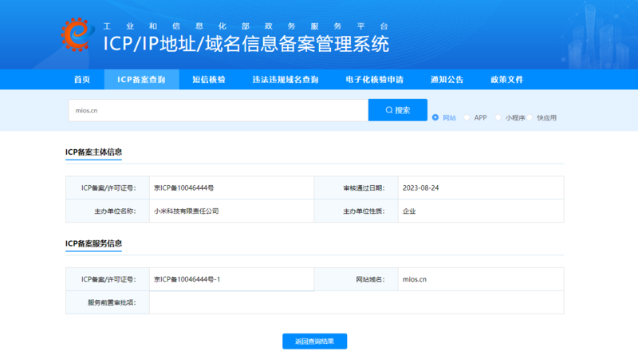Screen dimensions: 638x363
Task: Click the ICP备案主体信息 heading
Action: point(93,152)
